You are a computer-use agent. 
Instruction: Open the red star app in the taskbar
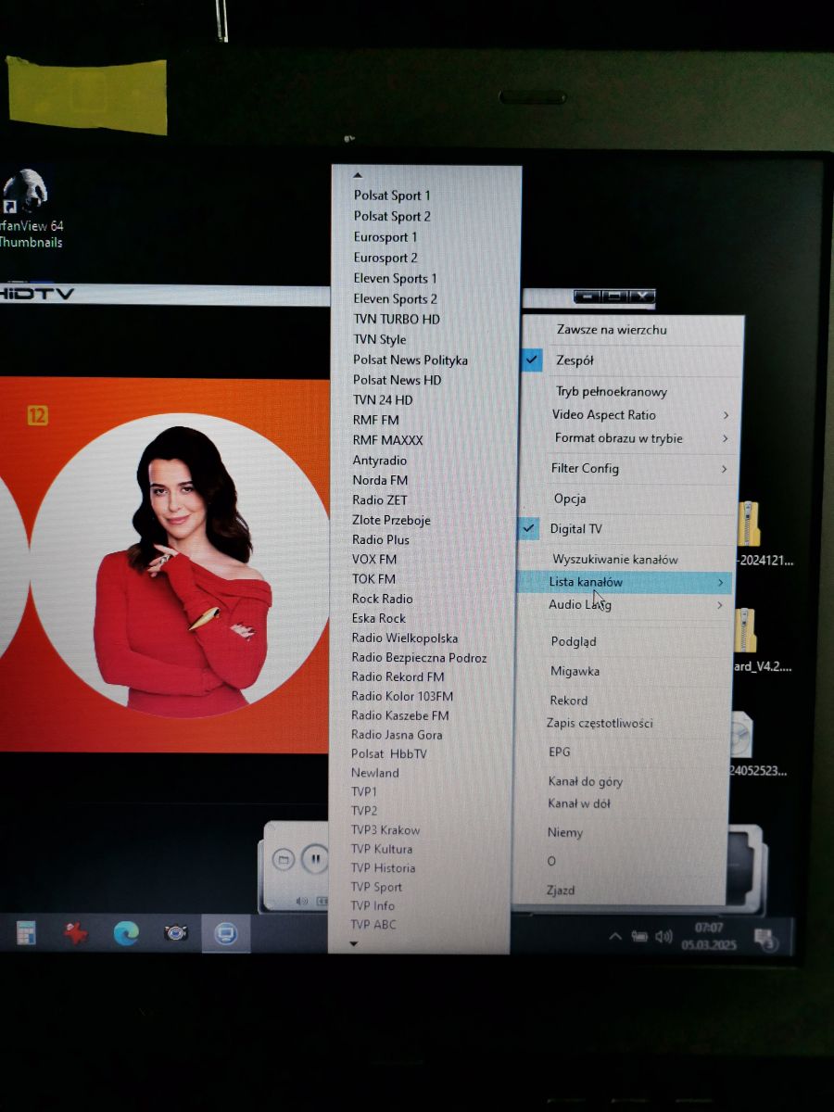tap(76, 933)
